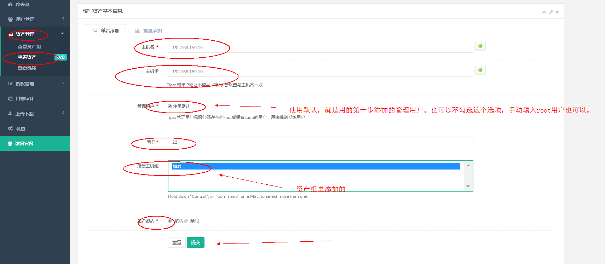Collapse the 资产管理 chevron arrow
The image size is (605, 264).
[62, 33]
